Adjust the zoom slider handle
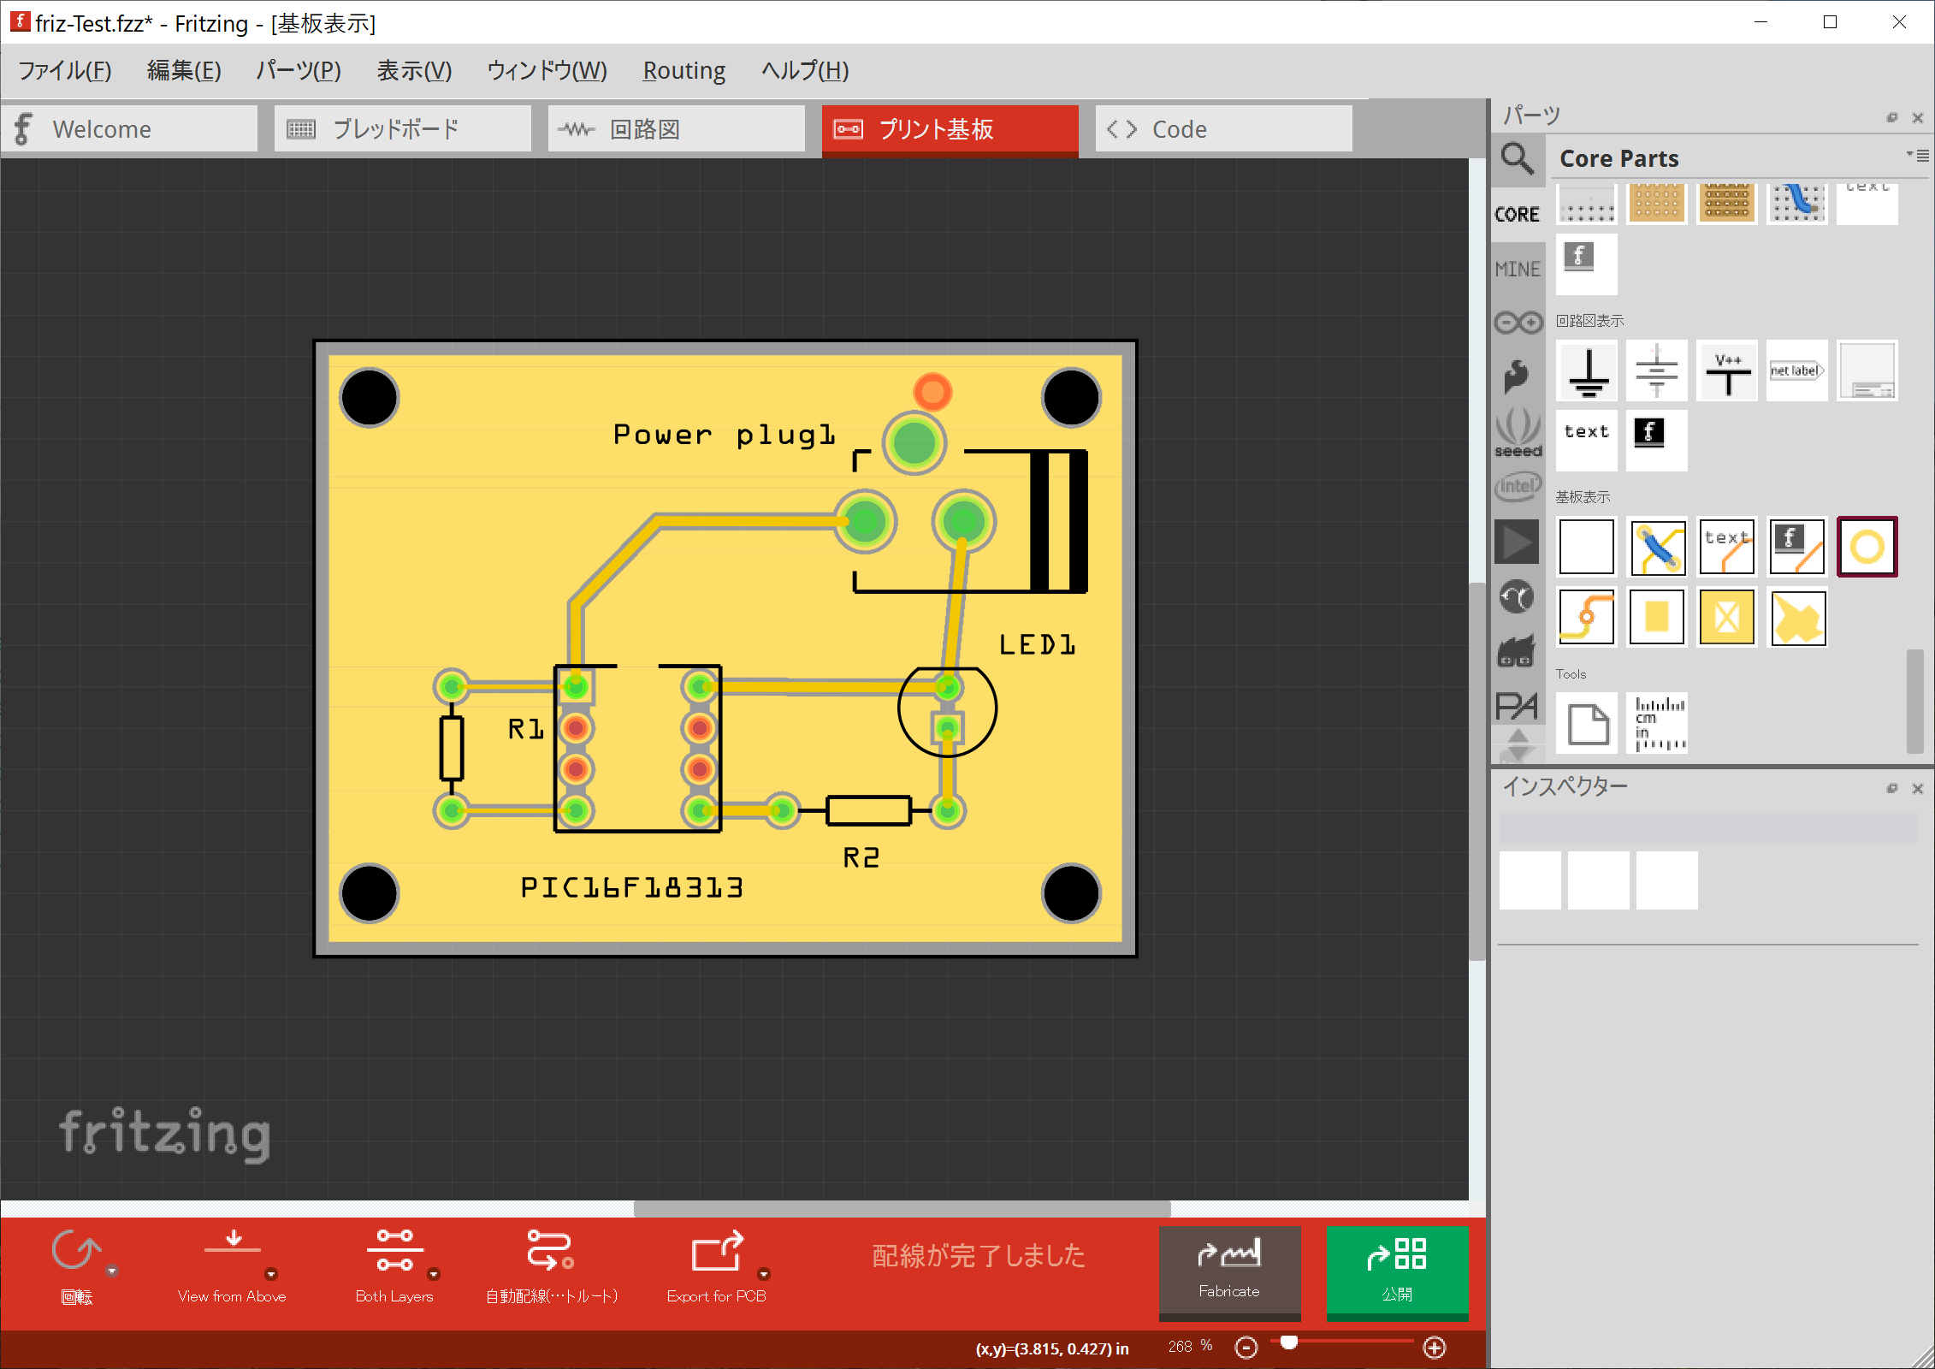Viewport: 1935px width, 1369px height. (1289, 1342)
